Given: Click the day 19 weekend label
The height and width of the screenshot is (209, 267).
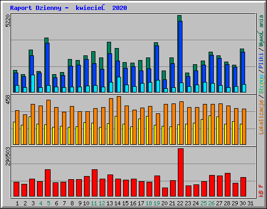Looking at the screenshot, I should (156, 203).
